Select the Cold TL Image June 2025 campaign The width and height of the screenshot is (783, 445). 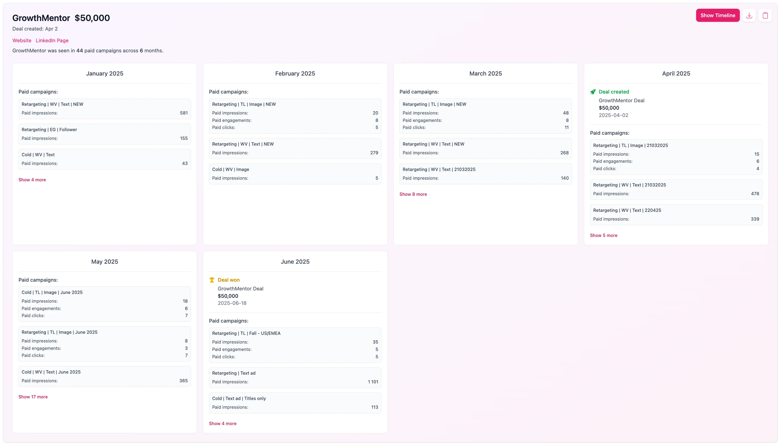click(104, 304)
